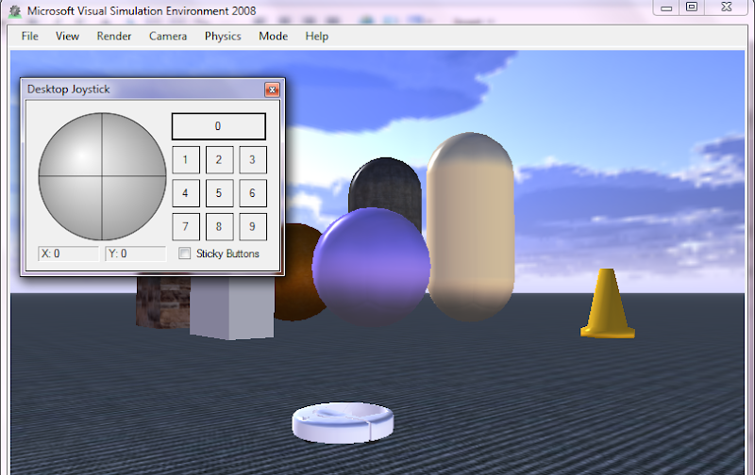Click joystick button 8

pos(219,227)
